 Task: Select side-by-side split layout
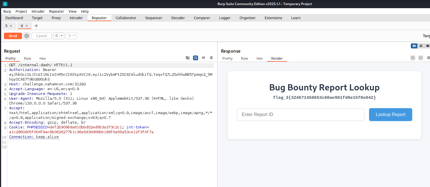(x=414, y=46)
